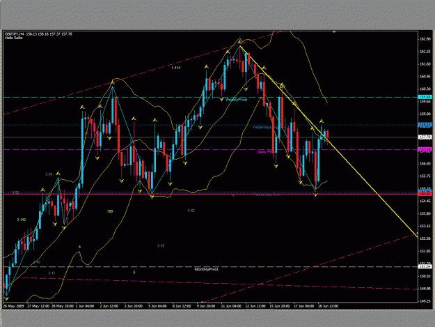Click the 1.414 ratio label
Image resolution: width=435 pixels, height=327 pixels.
click(x=176, y=68)
